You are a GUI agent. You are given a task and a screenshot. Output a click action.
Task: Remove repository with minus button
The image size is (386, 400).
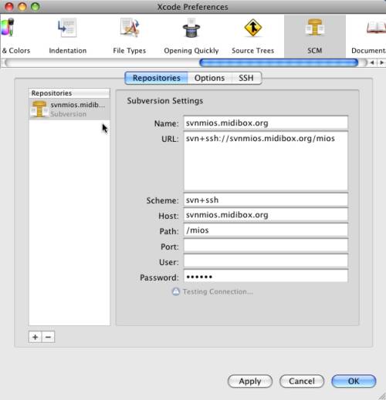pos(48,337)
